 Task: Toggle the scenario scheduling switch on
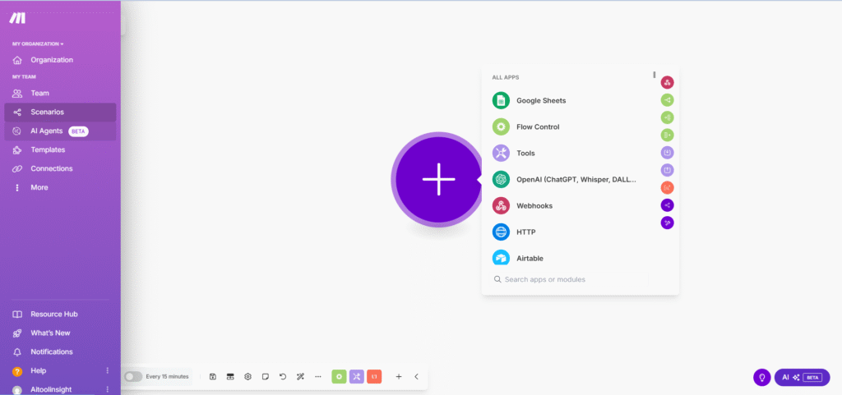pyautogui.click(x=133, y=377)
